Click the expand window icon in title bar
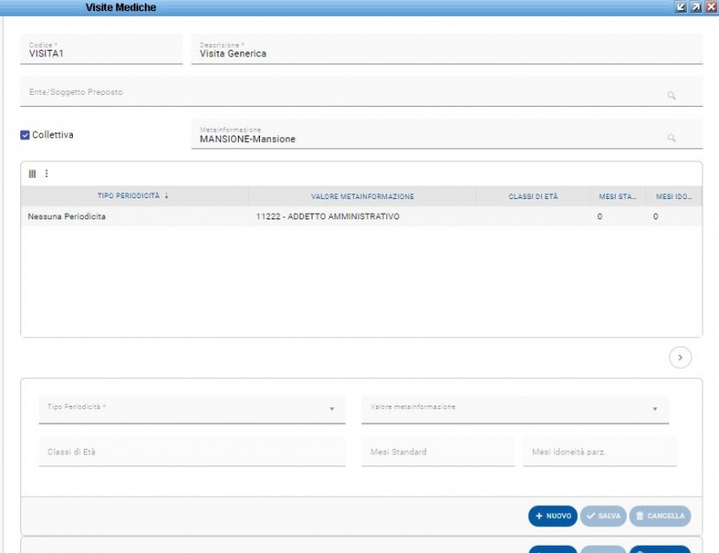Screen dimensions: 719x553 pyautogui.click(x=696, y=7)
